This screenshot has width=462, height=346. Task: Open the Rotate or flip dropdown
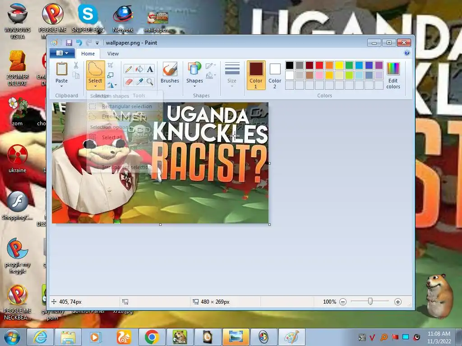point(112,85)
